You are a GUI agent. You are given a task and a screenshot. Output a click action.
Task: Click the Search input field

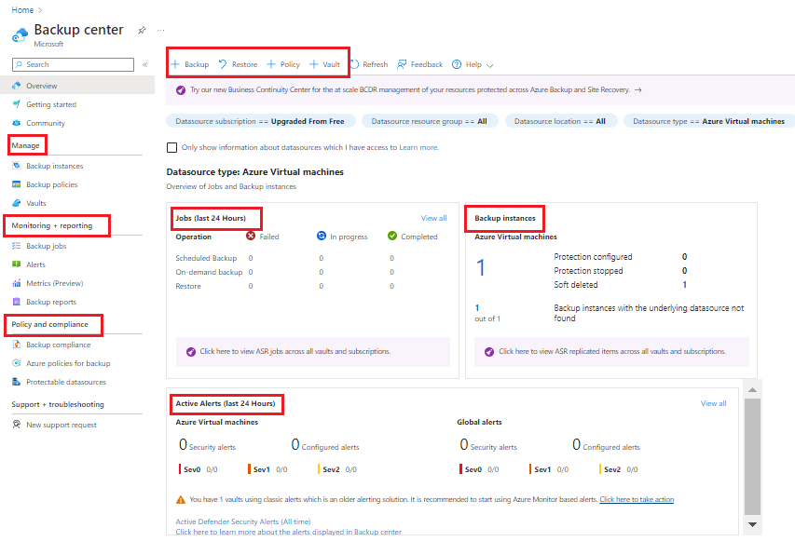point(73,64)
